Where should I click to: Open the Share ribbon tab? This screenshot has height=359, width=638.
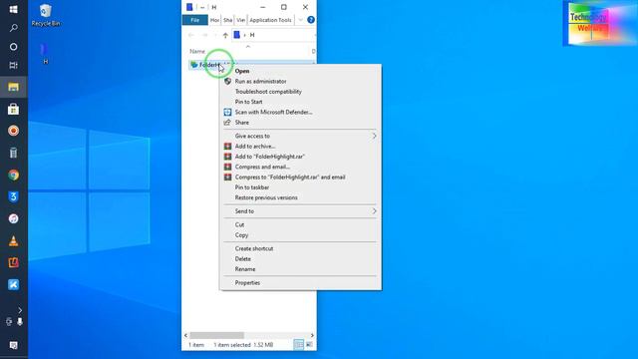coord(228,20)
